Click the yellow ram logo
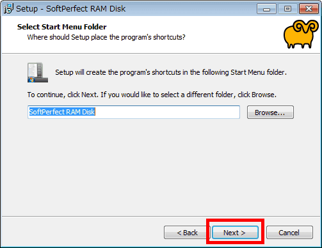This screenshot has width=322, height=248. pos(301,34)
